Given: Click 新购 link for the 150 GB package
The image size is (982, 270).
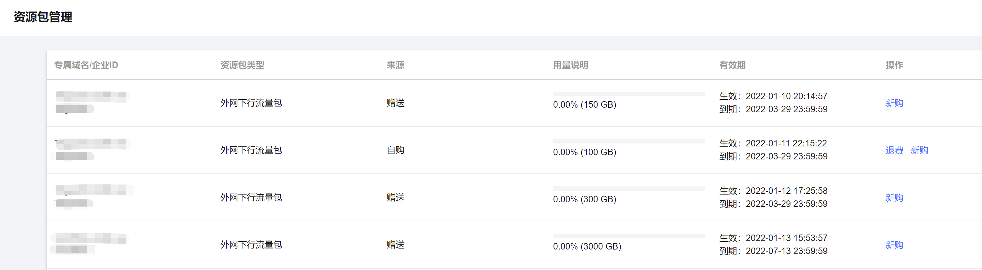Looking at the screenshot, I should [x=894, y=103].
